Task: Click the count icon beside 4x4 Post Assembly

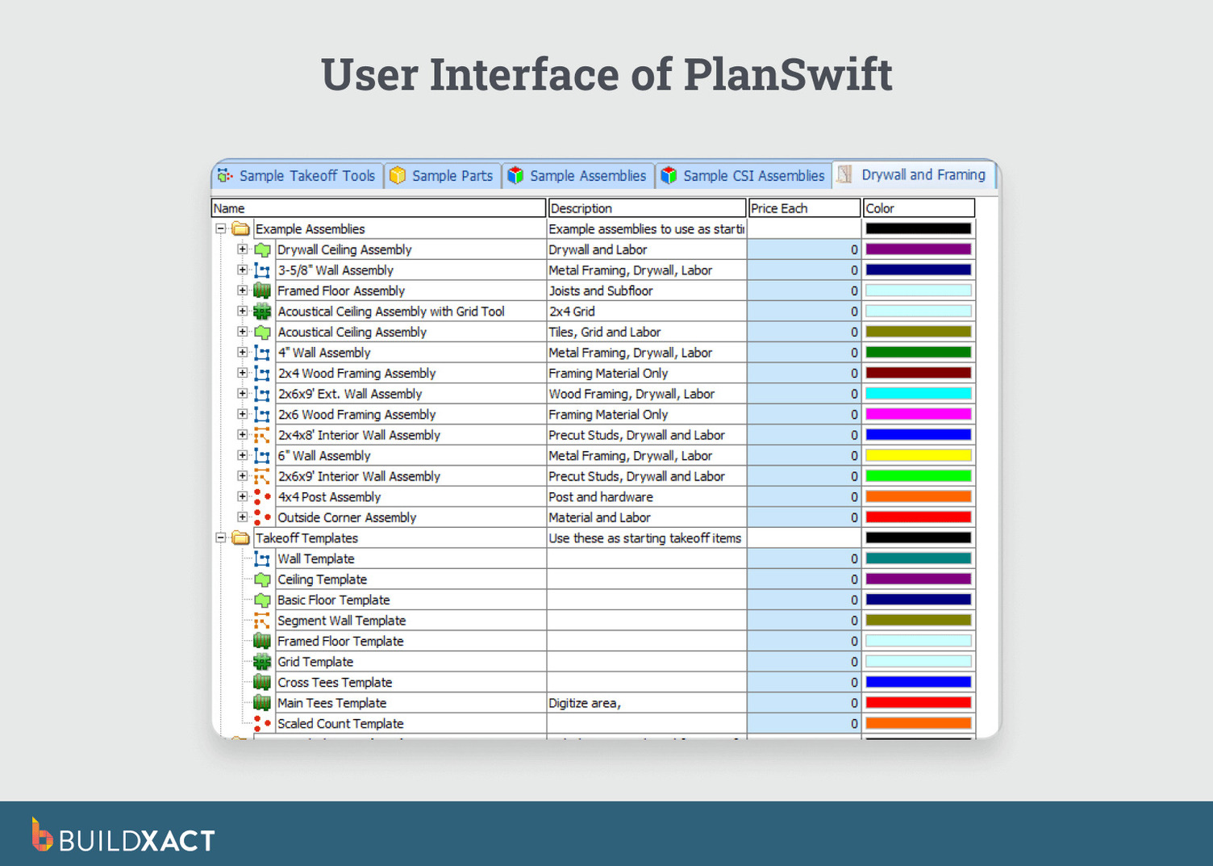Action: (262, 496)
